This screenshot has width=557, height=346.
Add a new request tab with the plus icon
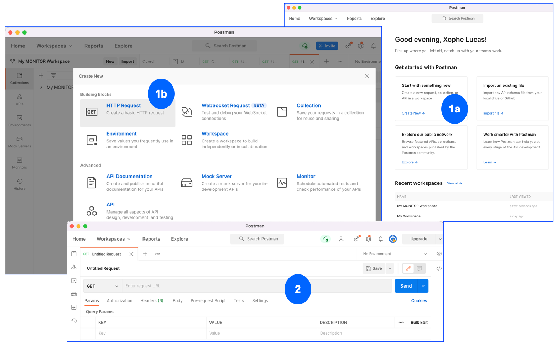point(145,254)
